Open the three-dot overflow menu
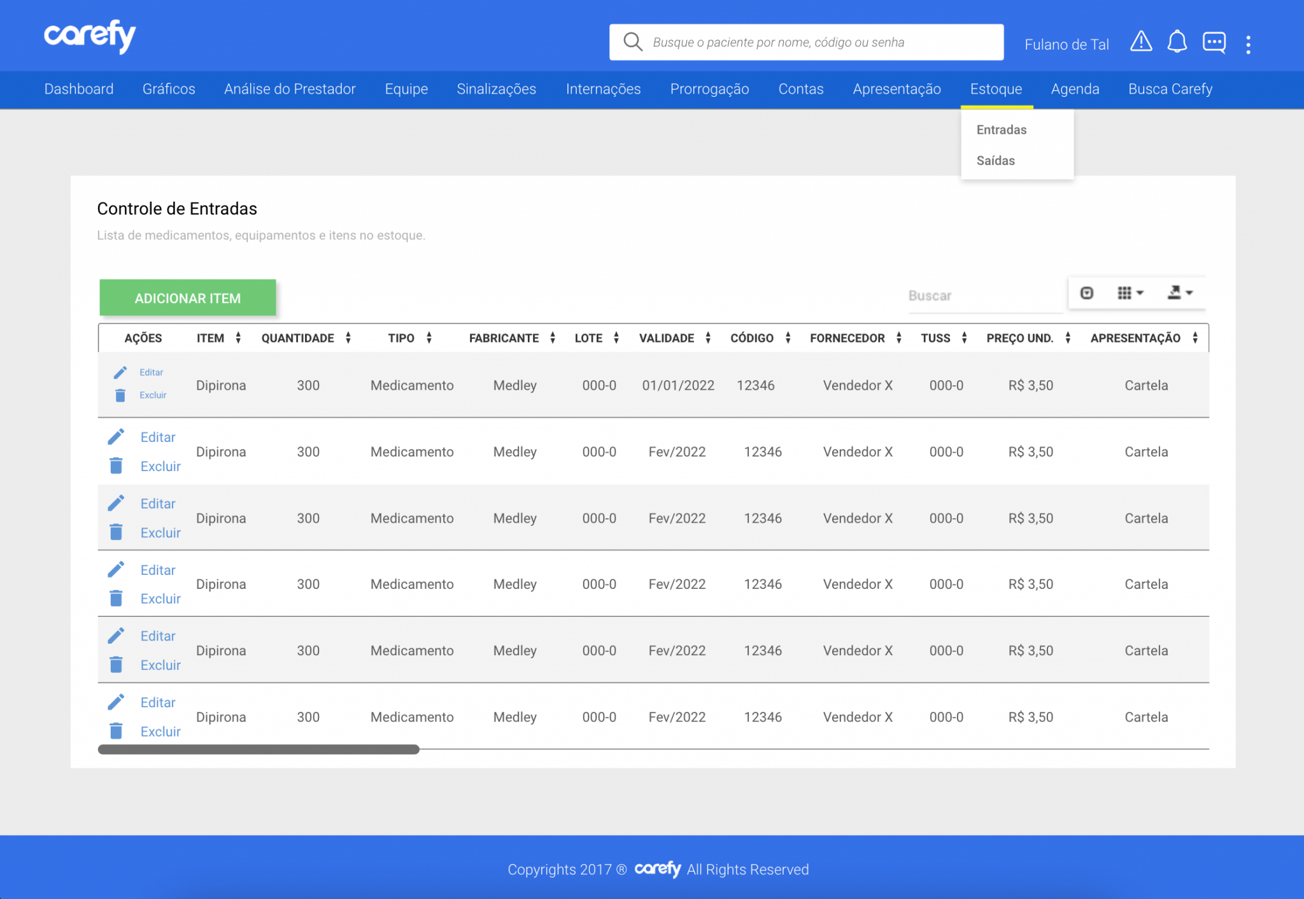The height and width of the screenshot is (899, 1304). click(x=1248, y=42)
